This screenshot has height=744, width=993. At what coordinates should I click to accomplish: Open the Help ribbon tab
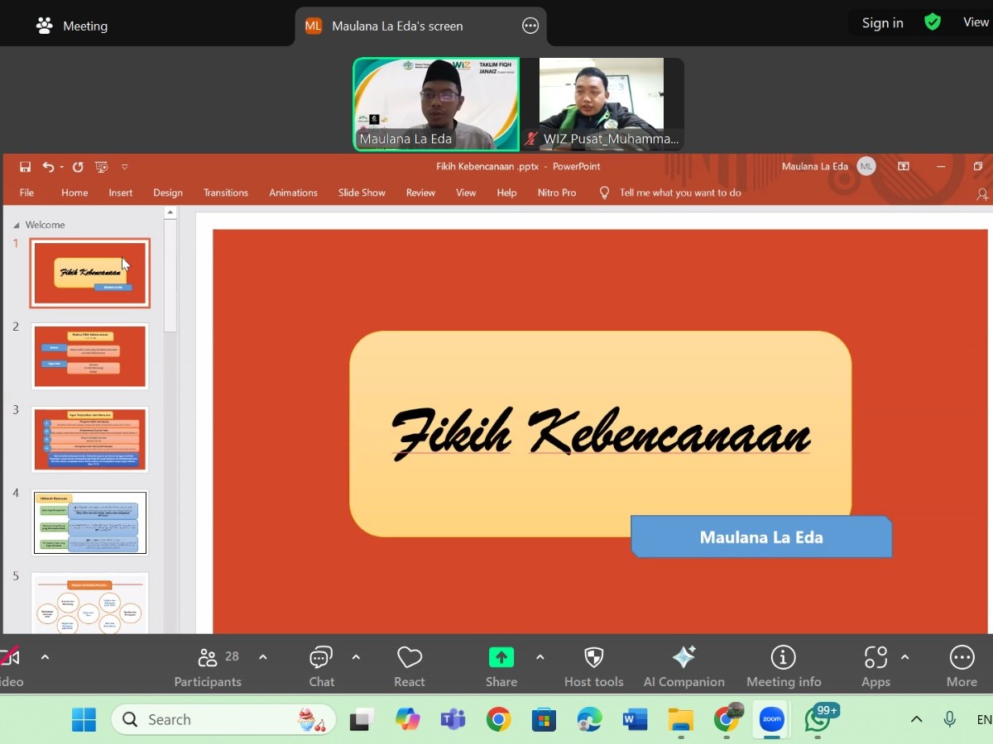(506, 193)
